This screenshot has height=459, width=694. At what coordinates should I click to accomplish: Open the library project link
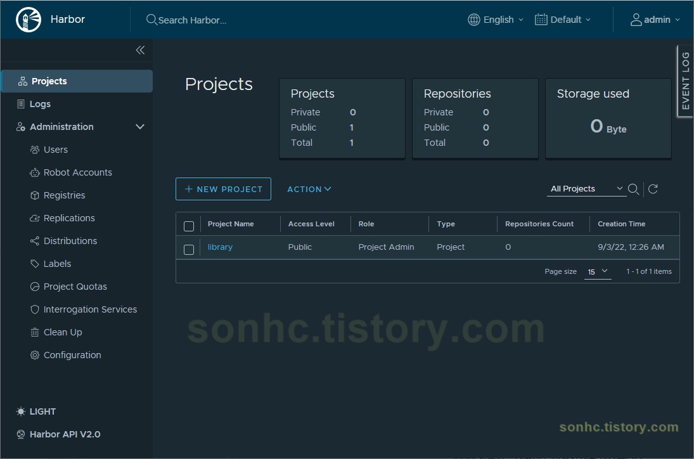(220, 247)
